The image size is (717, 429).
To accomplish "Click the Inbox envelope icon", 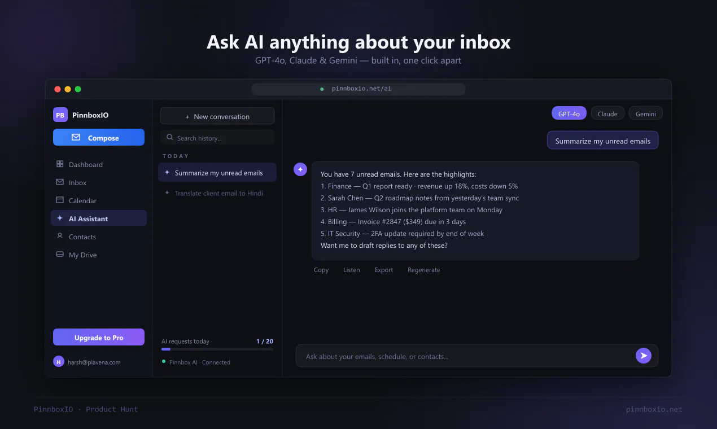I will [60, 182].
